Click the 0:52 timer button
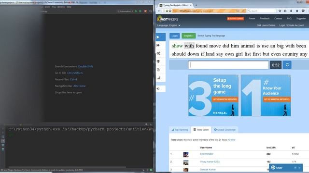309x173 pixels. (276, 65)
